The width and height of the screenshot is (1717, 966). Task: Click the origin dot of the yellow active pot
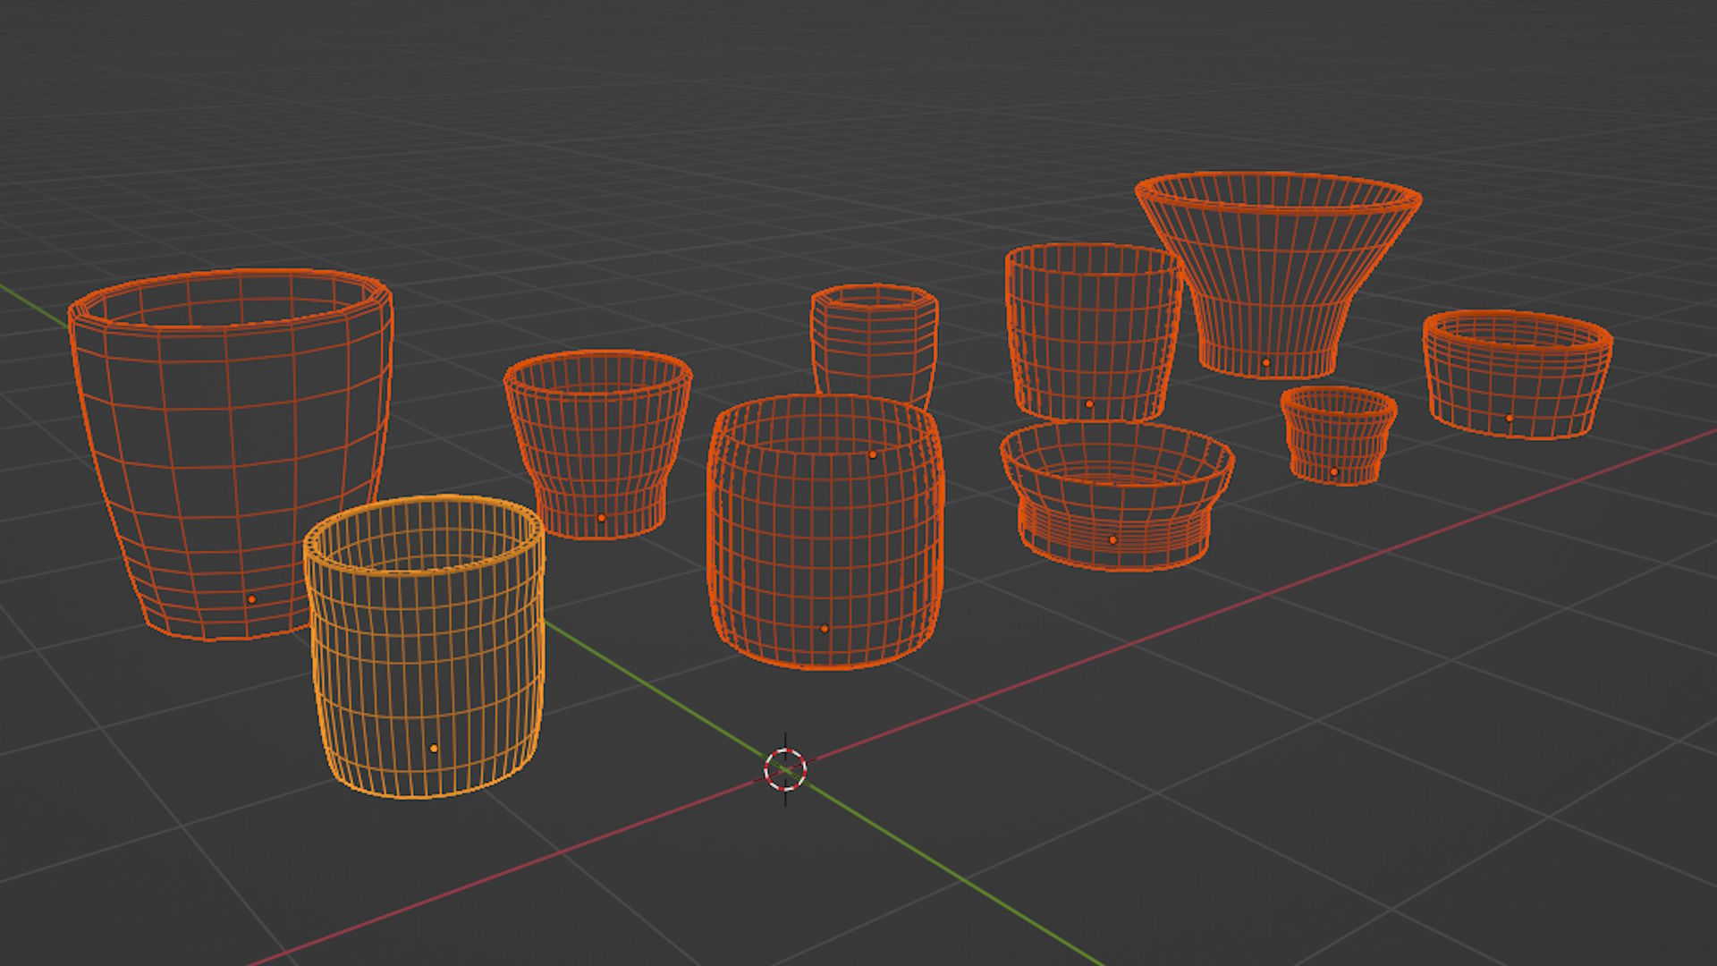tap(434, 748)
